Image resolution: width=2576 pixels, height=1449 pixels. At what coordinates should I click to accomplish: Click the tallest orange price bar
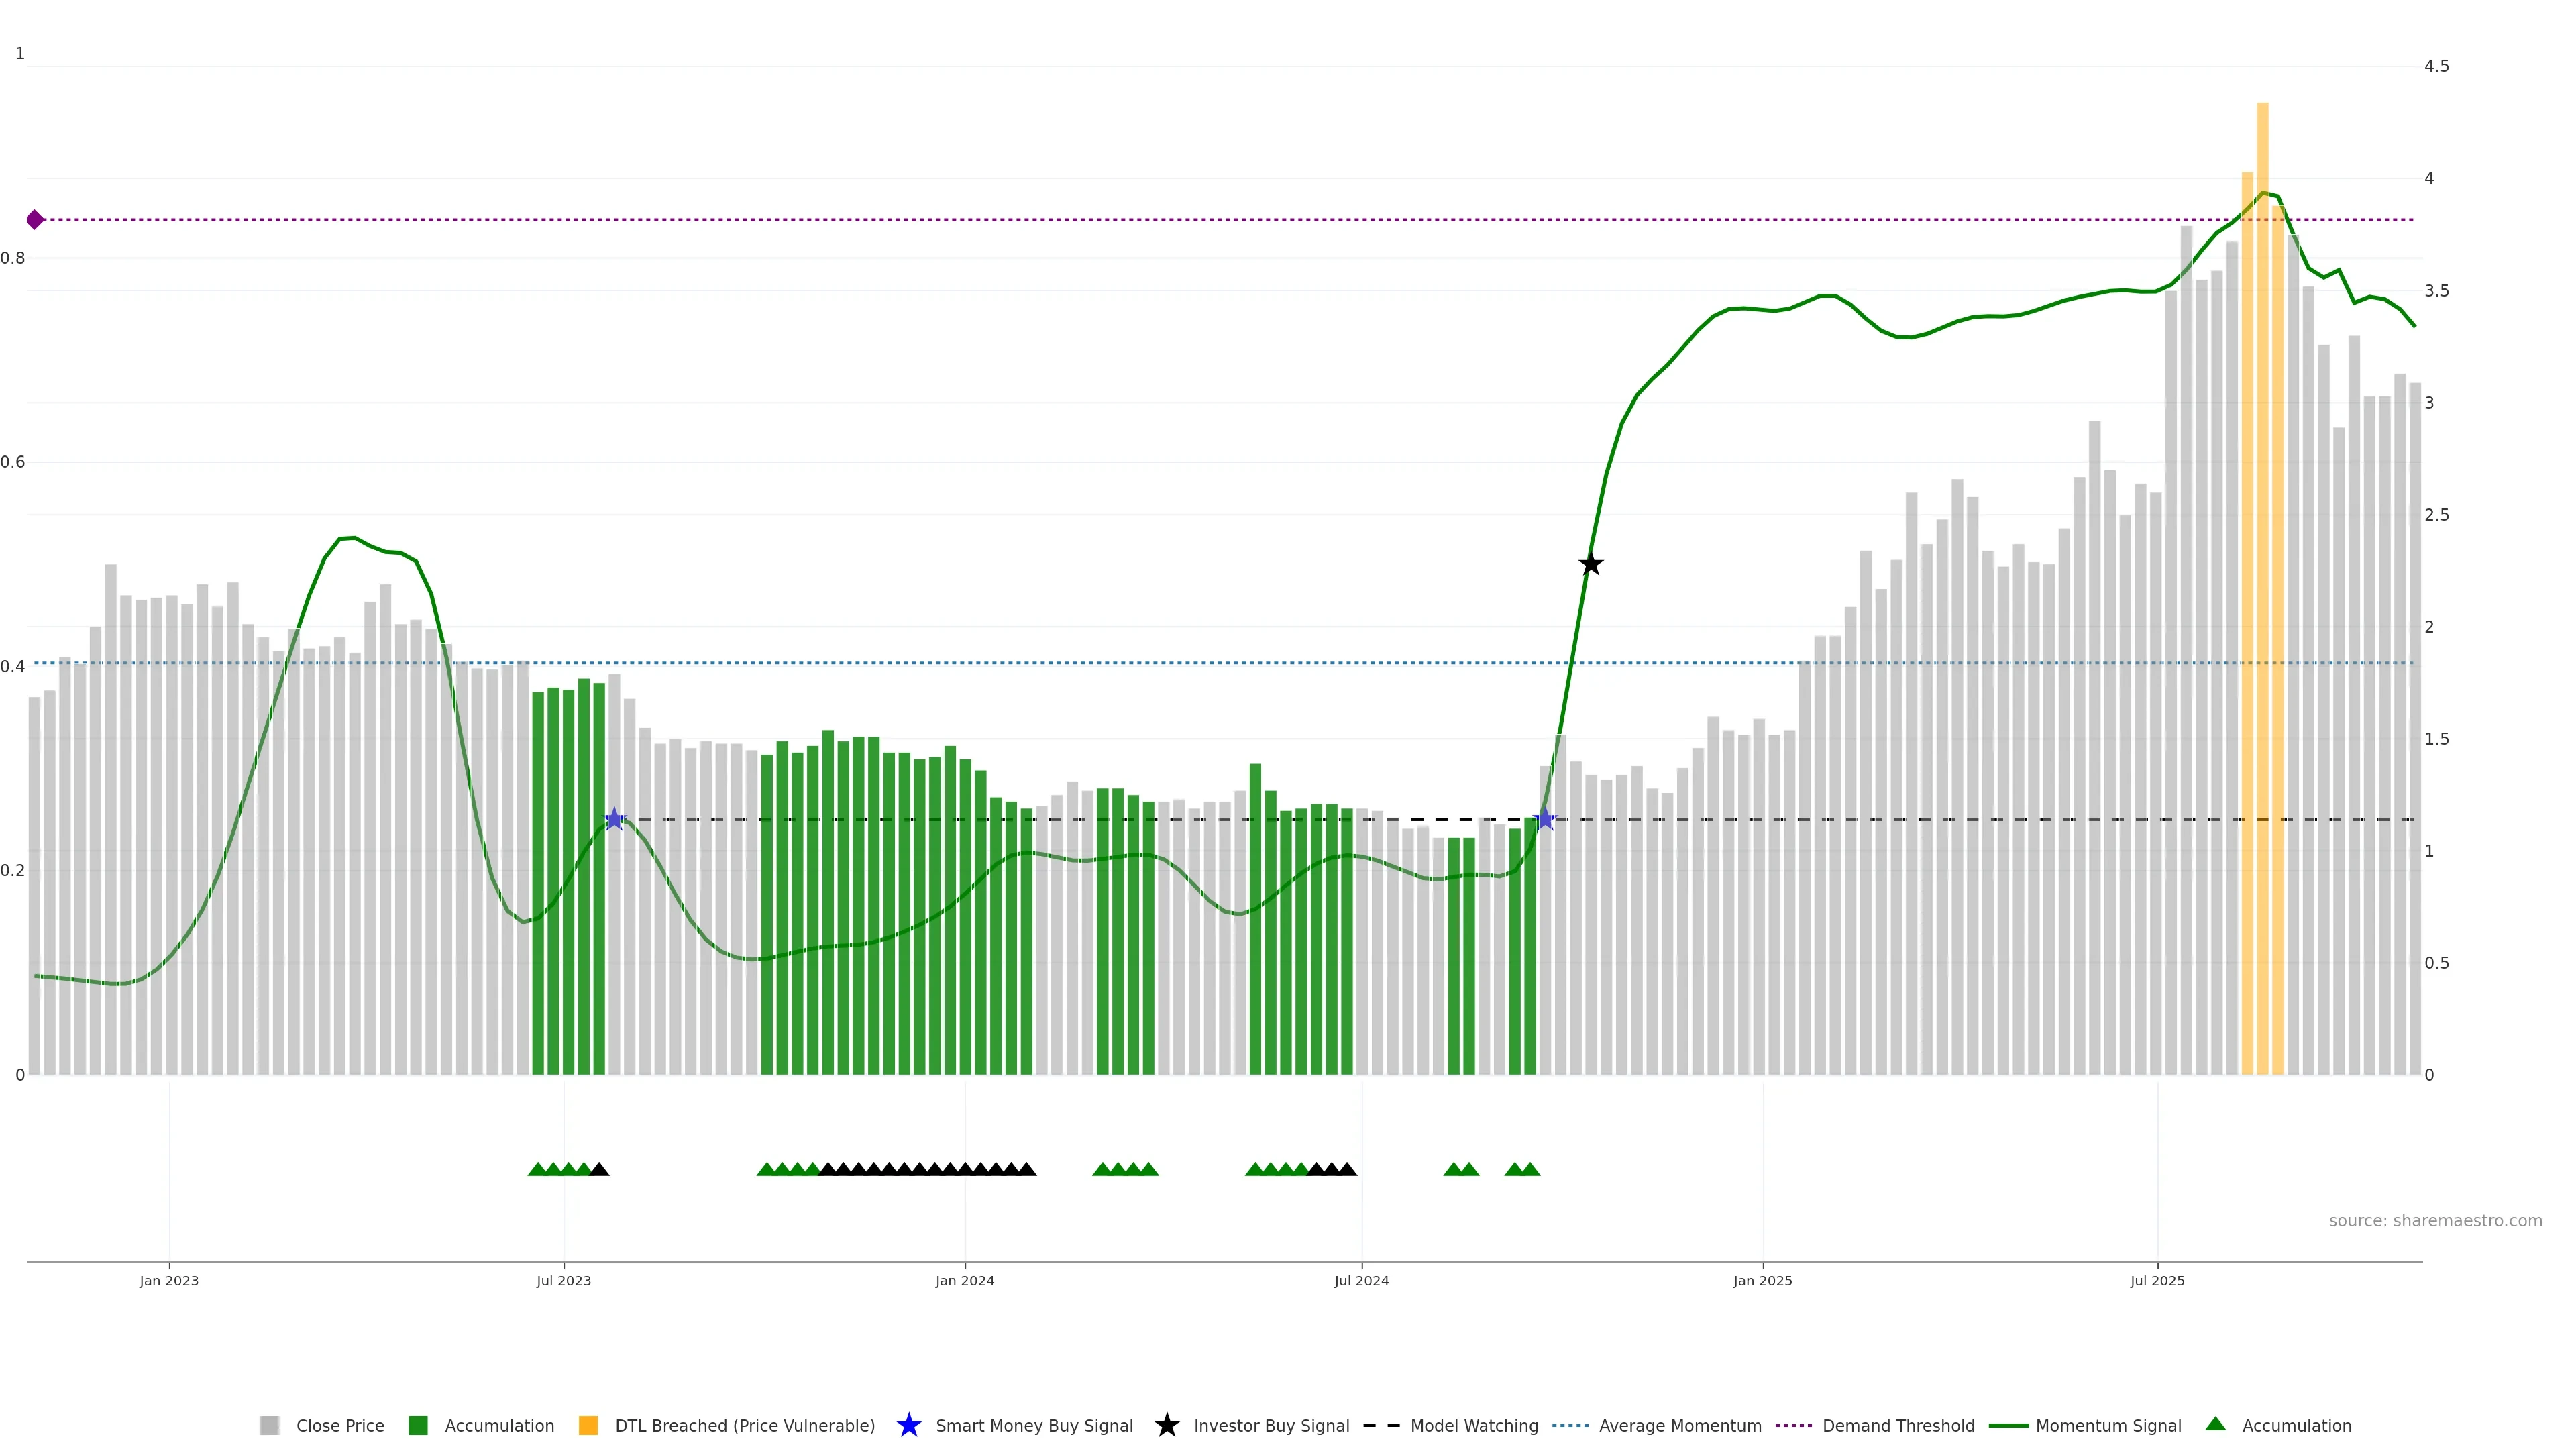(2262, 600)
